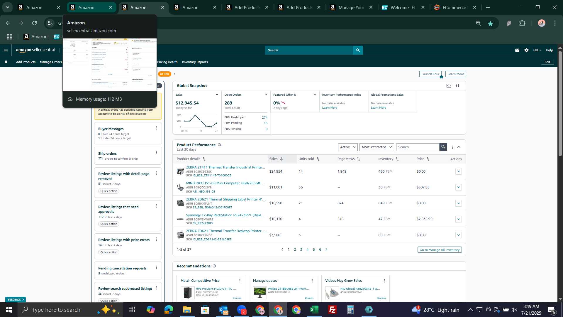The width and height of the screenshot is (563, 317).
Task: Open browser tab search dropdown
Action: (x=8, y=7)
